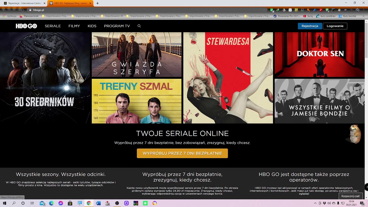Click the orange key extension icon

[308, 10]
